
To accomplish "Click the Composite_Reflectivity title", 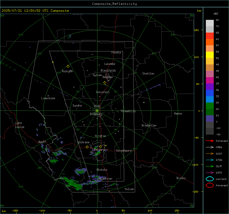I will click(x=114, y=4).
